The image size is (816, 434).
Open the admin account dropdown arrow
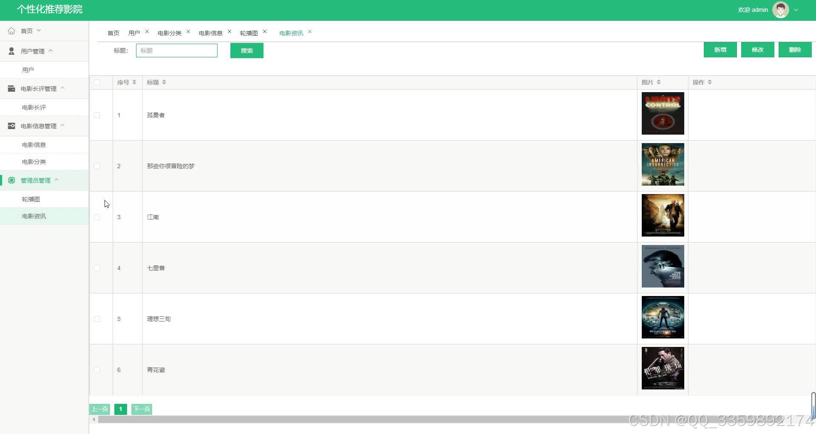point(796,10)
